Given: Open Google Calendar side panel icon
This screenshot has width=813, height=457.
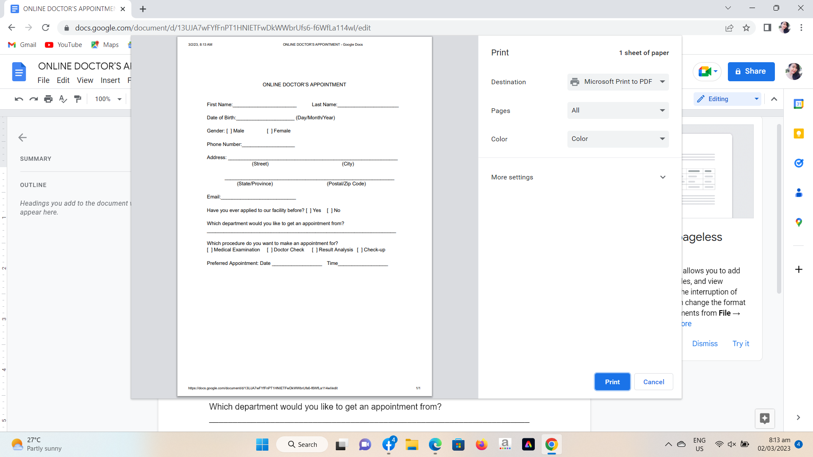Looking at the screenshot, I should pos(799,104).
